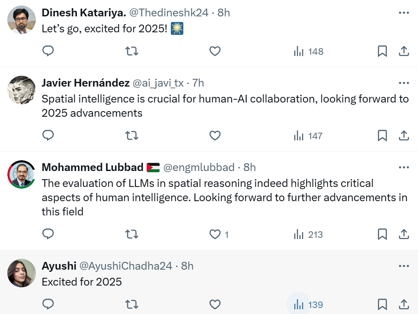Like Mohammed Lubbad's tweet with 1 like
The image size is (418, 314).
(x=215, y=234)
